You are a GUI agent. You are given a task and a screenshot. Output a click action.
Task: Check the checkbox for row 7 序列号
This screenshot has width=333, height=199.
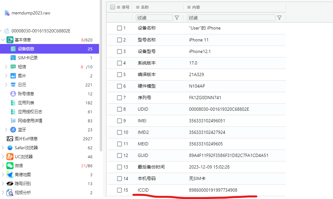pyautogui.click(x=120, y=98)
